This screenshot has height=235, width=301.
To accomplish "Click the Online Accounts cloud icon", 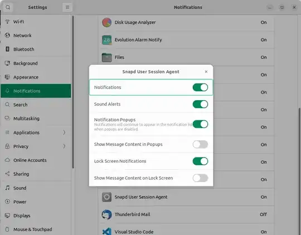I will pos(7,160).
